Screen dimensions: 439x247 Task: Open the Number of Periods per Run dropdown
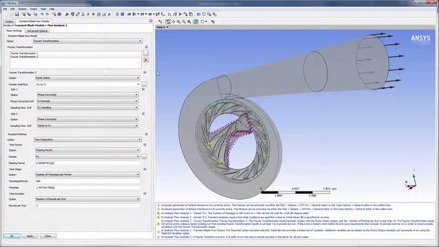[88, 199]
